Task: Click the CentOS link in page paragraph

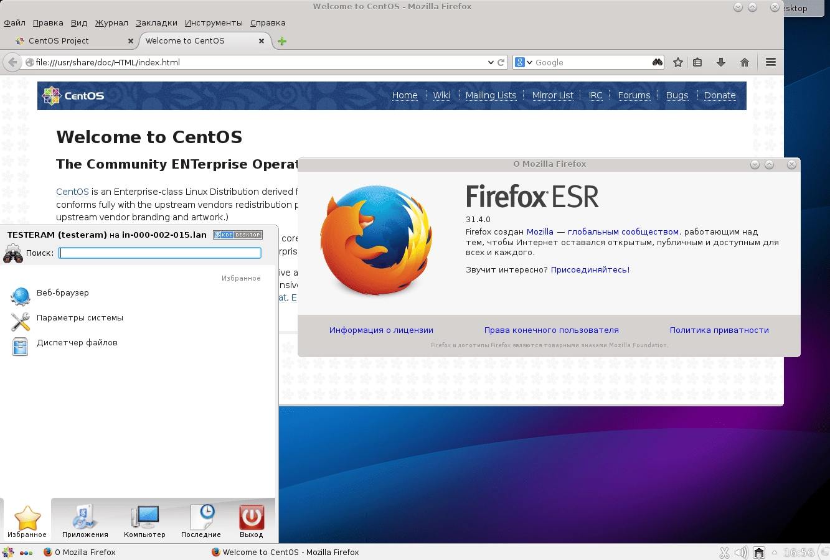Action: tap(72, 192)
